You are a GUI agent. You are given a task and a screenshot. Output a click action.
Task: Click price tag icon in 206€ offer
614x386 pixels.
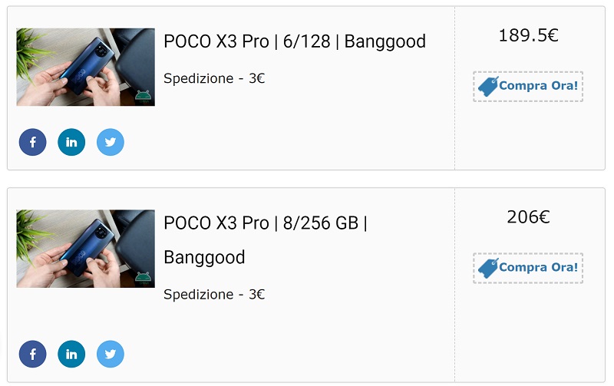(x=488, y=268)
